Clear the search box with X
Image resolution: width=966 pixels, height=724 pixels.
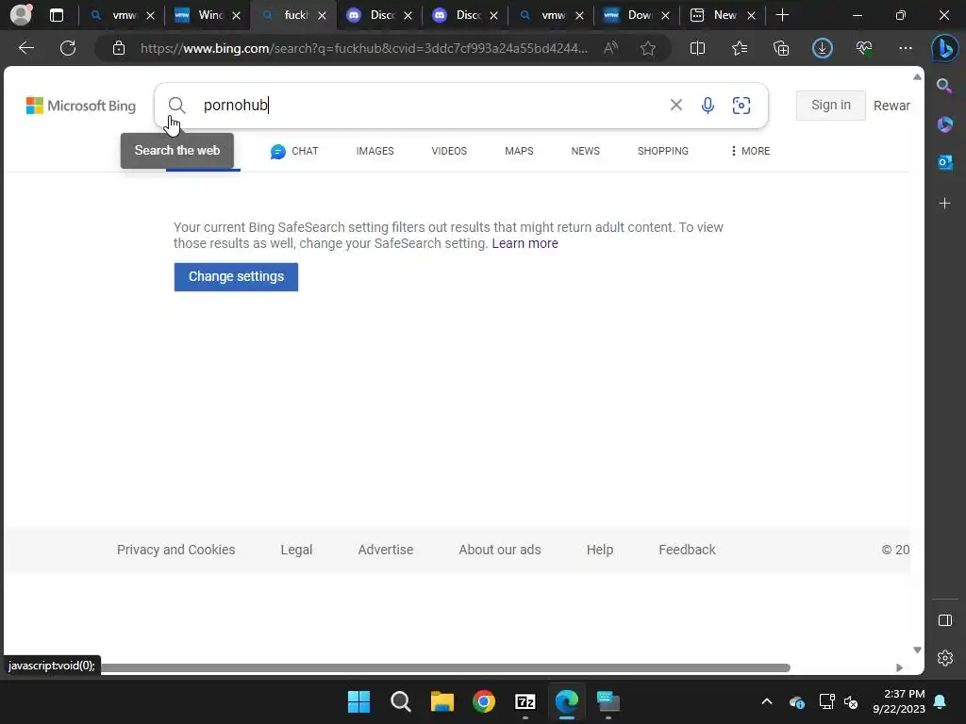click(x=675, y=106)
